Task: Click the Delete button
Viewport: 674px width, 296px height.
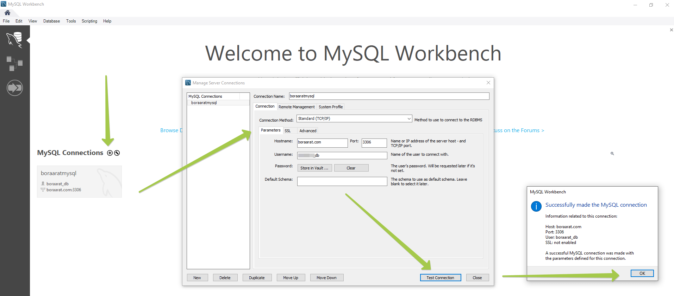Action: pos(225,278)
